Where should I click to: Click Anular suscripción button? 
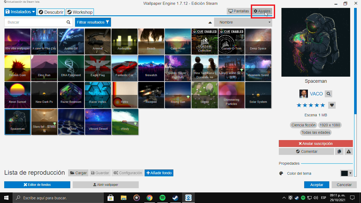point(316,144)
